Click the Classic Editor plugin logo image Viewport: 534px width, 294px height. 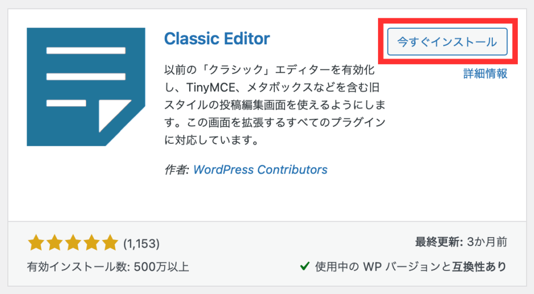pos(86,87)
